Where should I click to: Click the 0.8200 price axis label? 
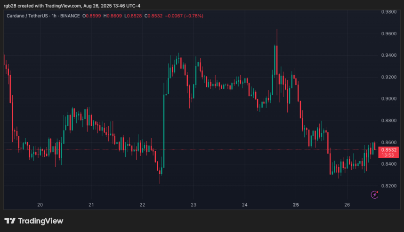point(389,186)
